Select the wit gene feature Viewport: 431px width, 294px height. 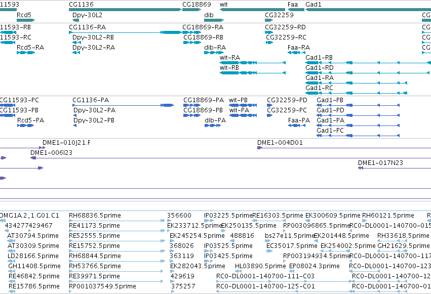click(x=252, y=10)
